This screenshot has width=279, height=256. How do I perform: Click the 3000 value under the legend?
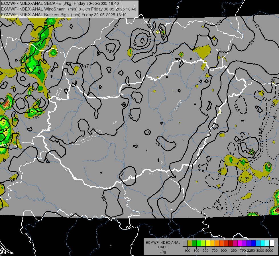[260, 251]
